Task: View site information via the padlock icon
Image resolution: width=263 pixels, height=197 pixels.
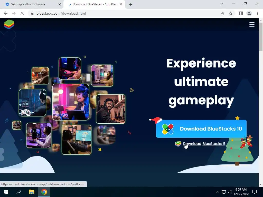Action: pos(32,13)
